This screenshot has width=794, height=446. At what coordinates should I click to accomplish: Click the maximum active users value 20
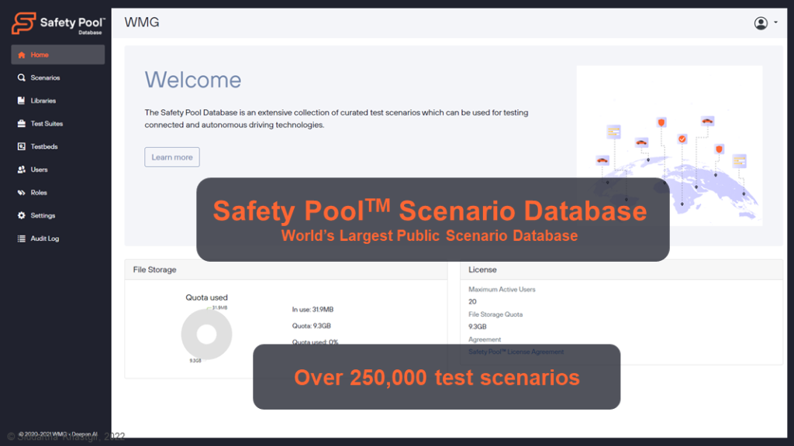(x=472, y=302)
